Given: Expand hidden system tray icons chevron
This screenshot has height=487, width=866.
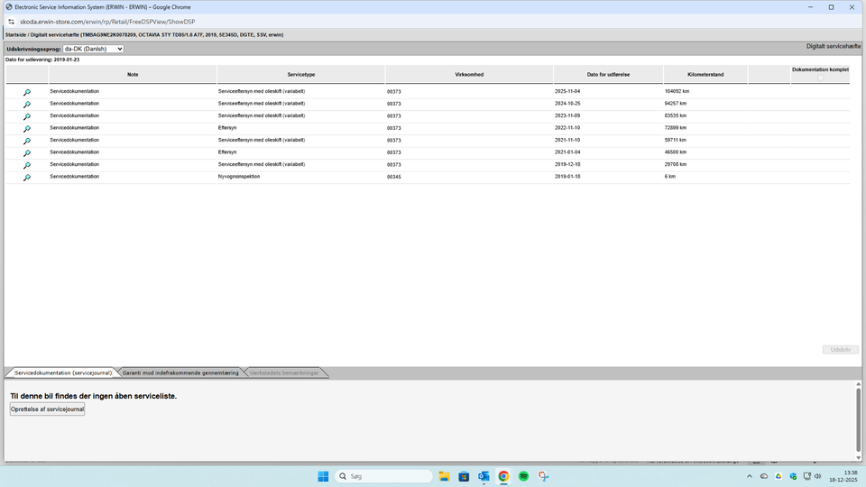Looking at the screenshot, I should [x=750, y=476].
